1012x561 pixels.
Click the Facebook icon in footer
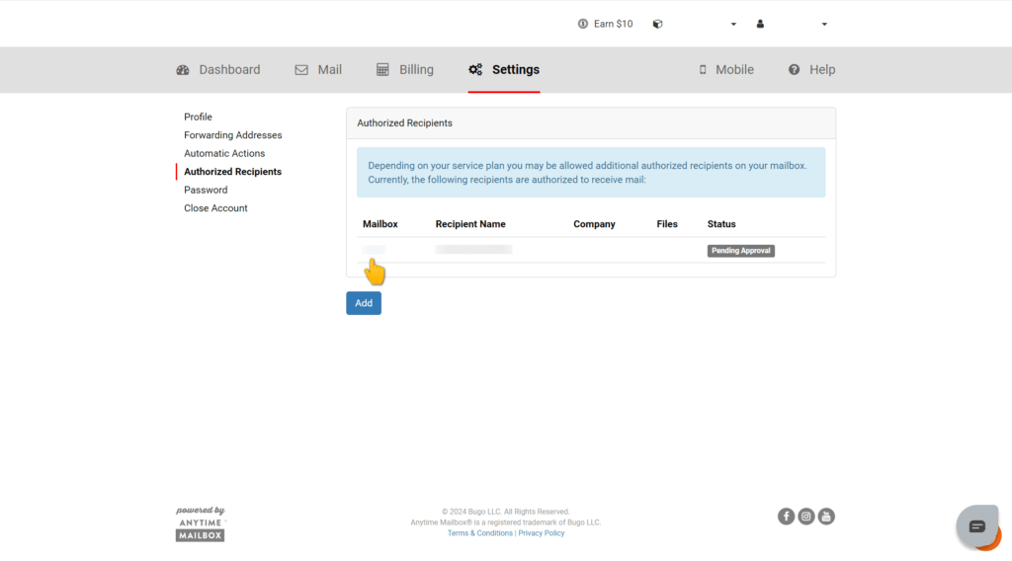786,517
